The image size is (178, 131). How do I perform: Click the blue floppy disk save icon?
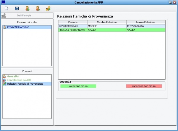(x=17, y=8)
